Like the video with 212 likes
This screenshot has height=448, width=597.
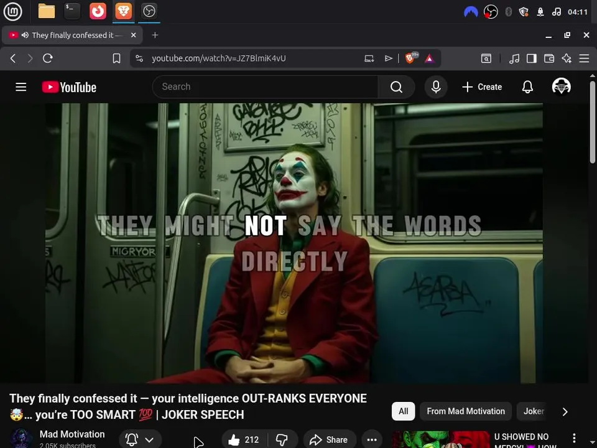tap(244, 440)
